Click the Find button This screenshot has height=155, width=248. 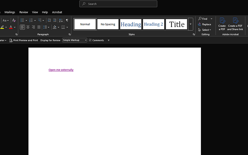tap(203, 19)
